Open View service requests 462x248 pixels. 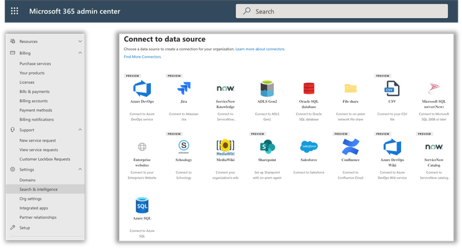pos(38,150)
